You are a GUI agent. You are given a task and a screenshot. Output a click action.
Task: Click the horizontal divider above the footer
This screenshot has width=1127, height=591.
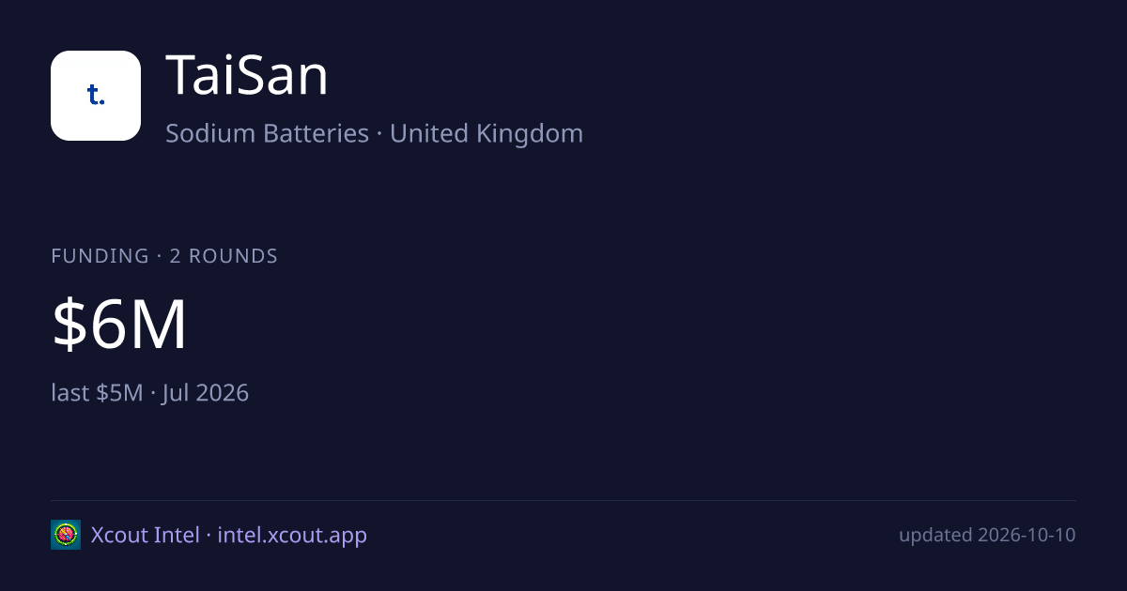pos(563,500)
